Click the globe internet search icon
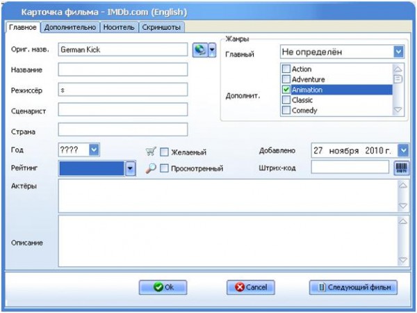The width and height of the screenshot is (417, 313). pos(200,50)
